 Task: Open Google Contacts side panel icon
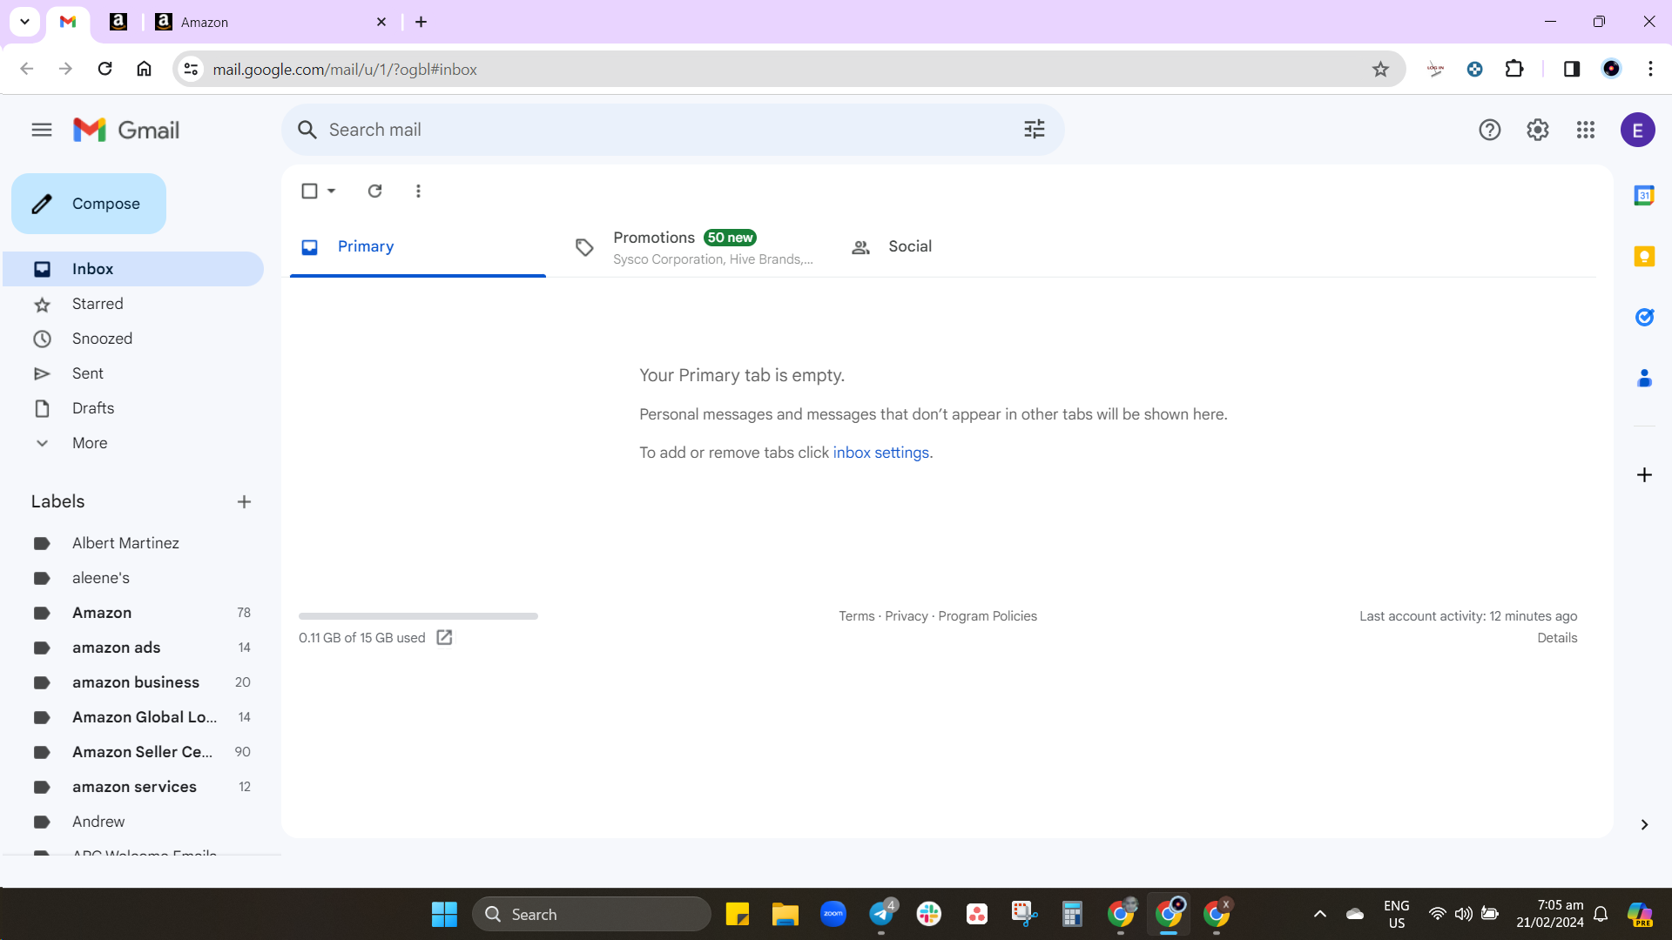pyautogui.click(x=1644, y=378)
